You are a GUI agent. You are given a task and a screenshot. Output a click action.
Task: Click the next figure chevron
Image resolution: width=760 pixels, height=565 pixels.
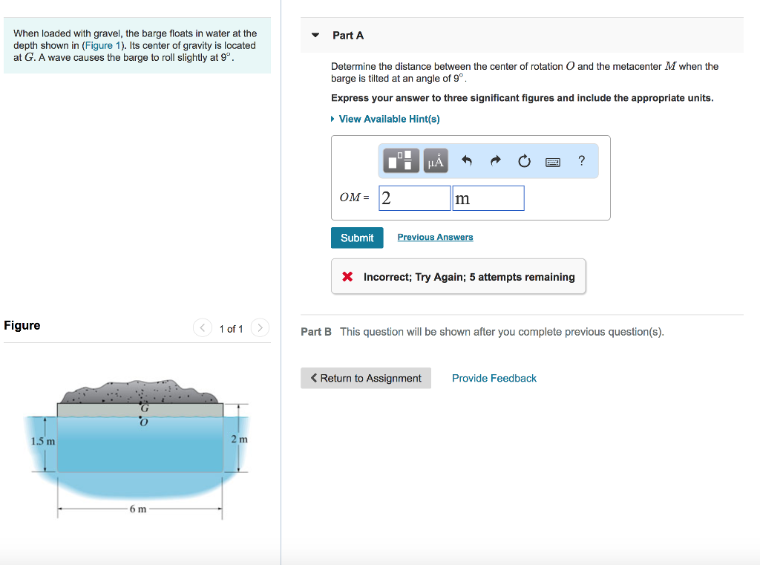[x=259, y=327]
